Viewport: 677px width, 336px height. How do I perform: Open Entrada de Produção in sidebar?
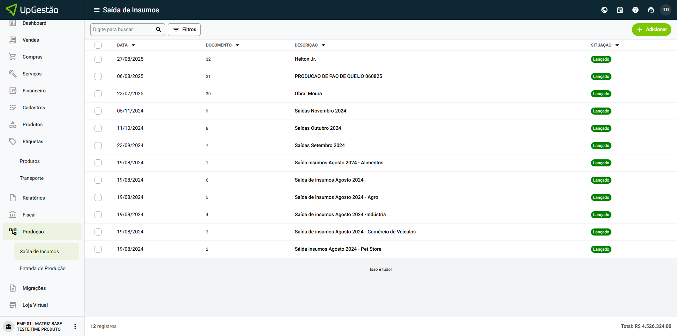coord(43,268)
